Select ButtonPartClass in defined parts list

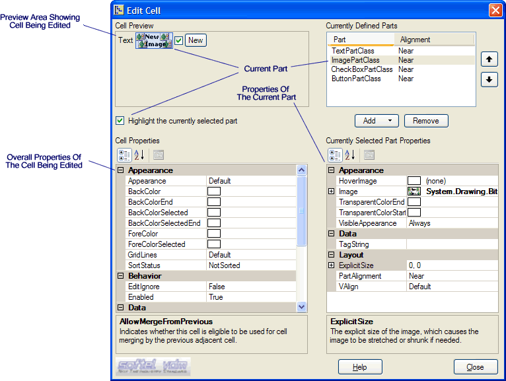pos(356,79)
